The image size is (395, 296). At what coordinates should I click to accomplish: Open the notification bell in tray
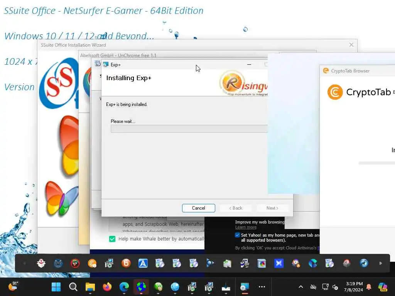(x=369, y=287)
